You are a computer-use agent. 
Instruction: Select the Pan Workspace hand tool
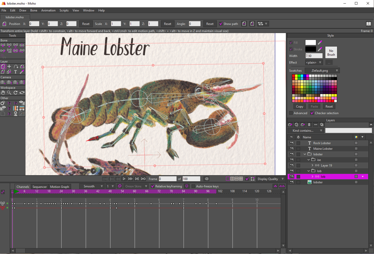[3, 93]
